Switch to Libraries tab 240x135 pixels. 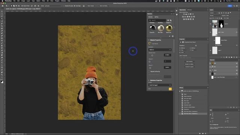tap(189, 10)
